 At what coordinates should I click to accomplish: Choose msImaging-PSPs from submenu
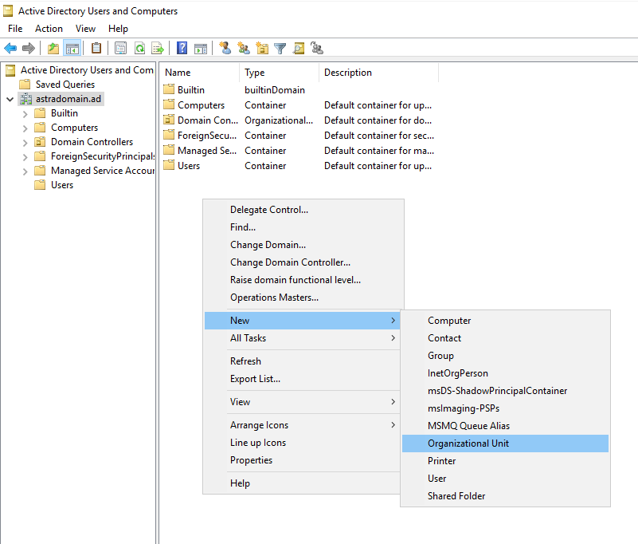point(505,408)
